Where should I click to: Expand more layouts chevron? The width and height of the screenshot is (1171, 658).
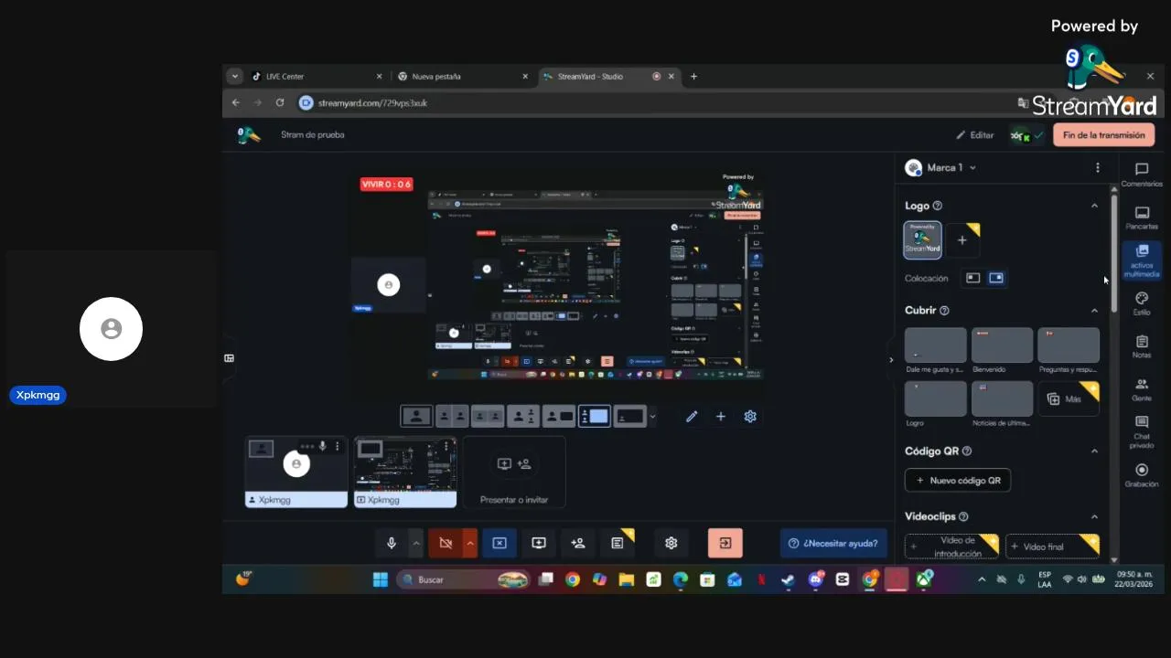tap(652, 417)
